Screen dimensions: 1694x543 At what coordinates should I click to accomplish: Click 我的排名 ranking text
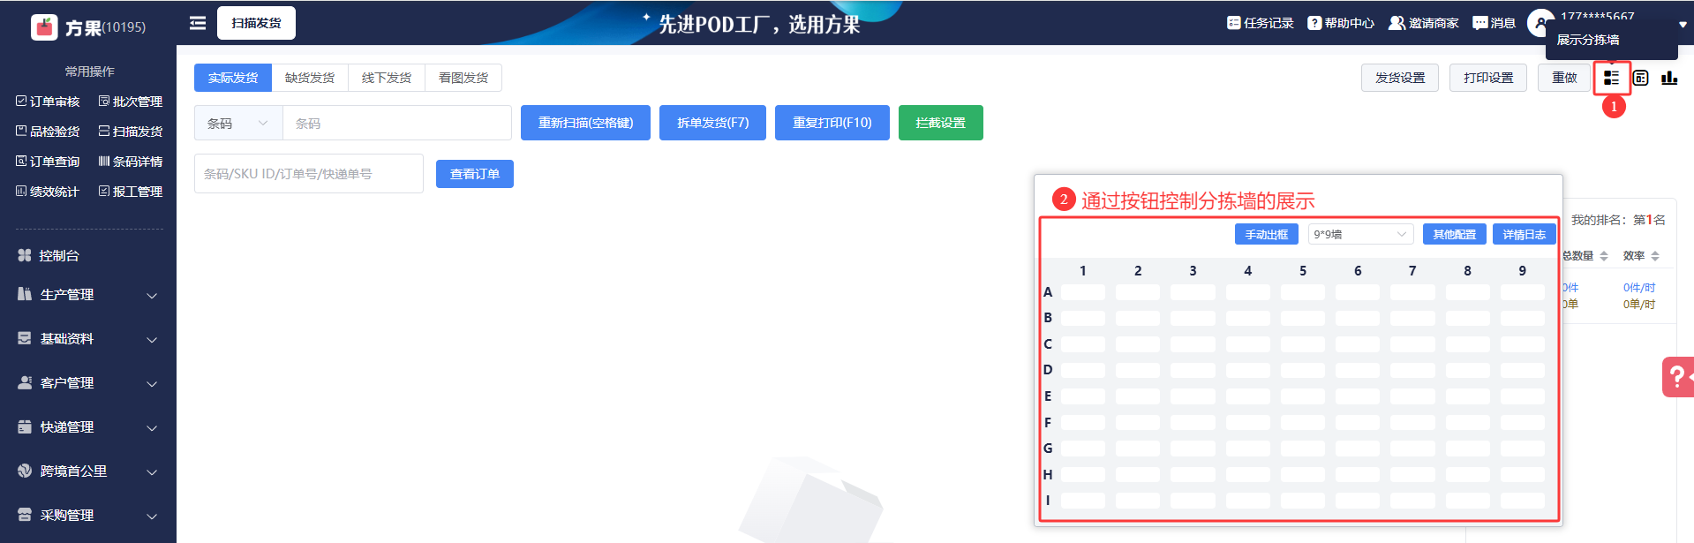click(x=1618, y=220)
